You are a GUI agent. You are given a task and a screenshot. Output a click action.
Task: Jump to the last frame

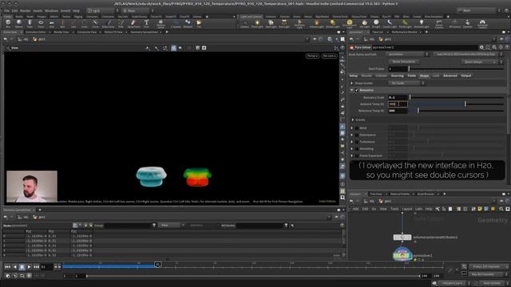coord(36,267)
